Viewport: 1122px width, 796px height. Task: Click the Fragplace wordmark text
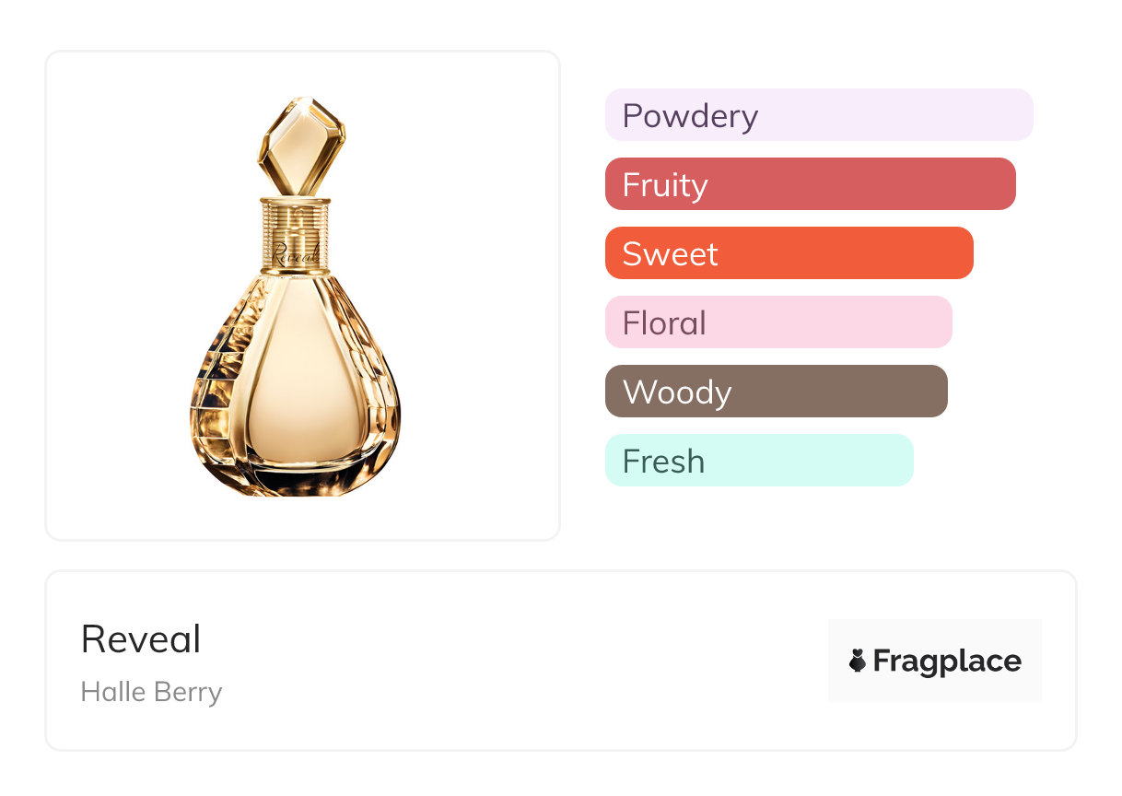[947, 661]
